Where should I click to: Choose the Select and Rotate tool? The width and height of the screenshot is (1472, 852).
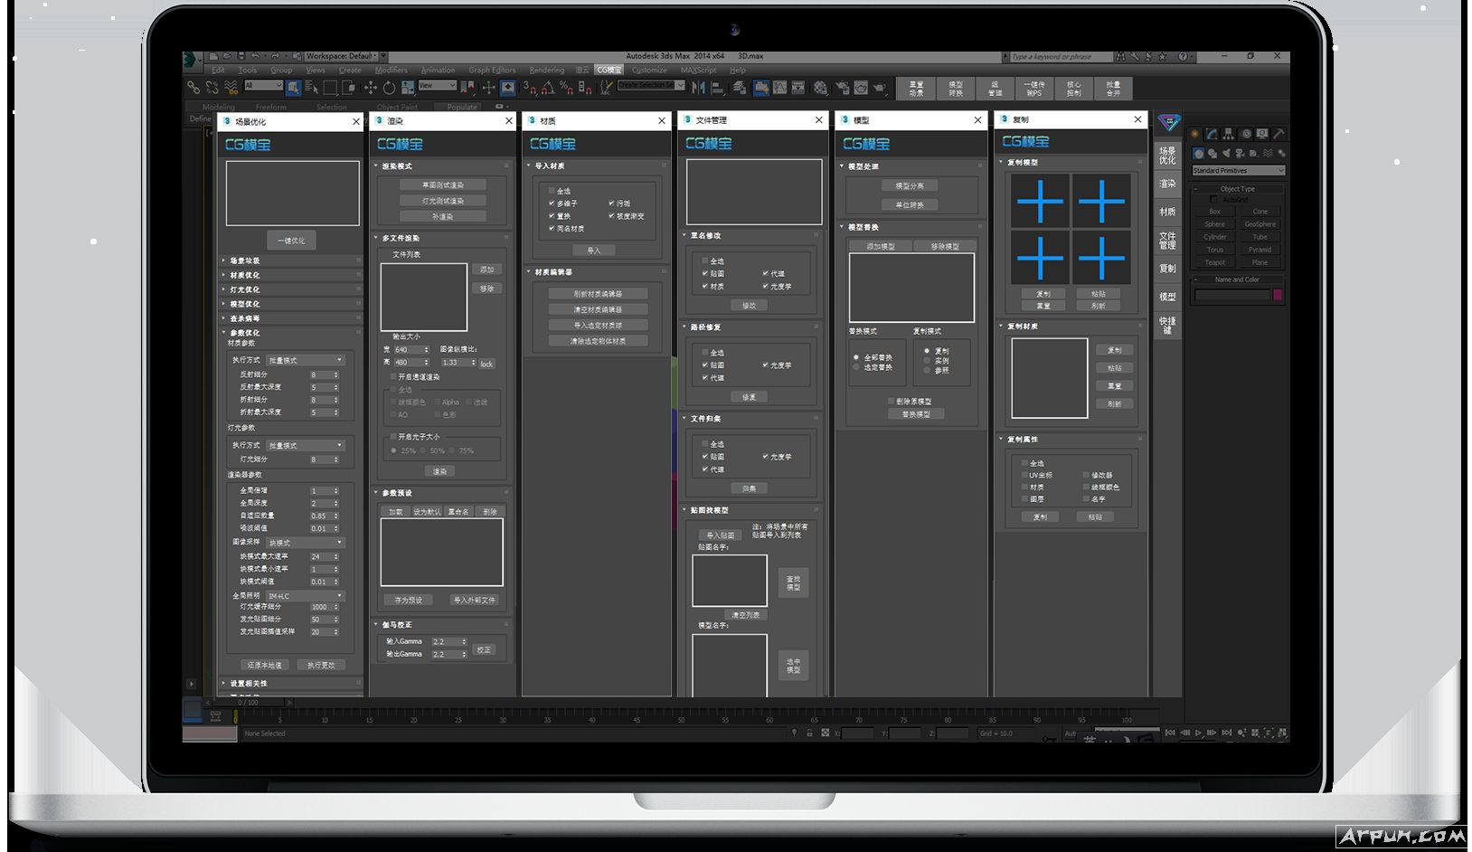click(x=389, y=88)
